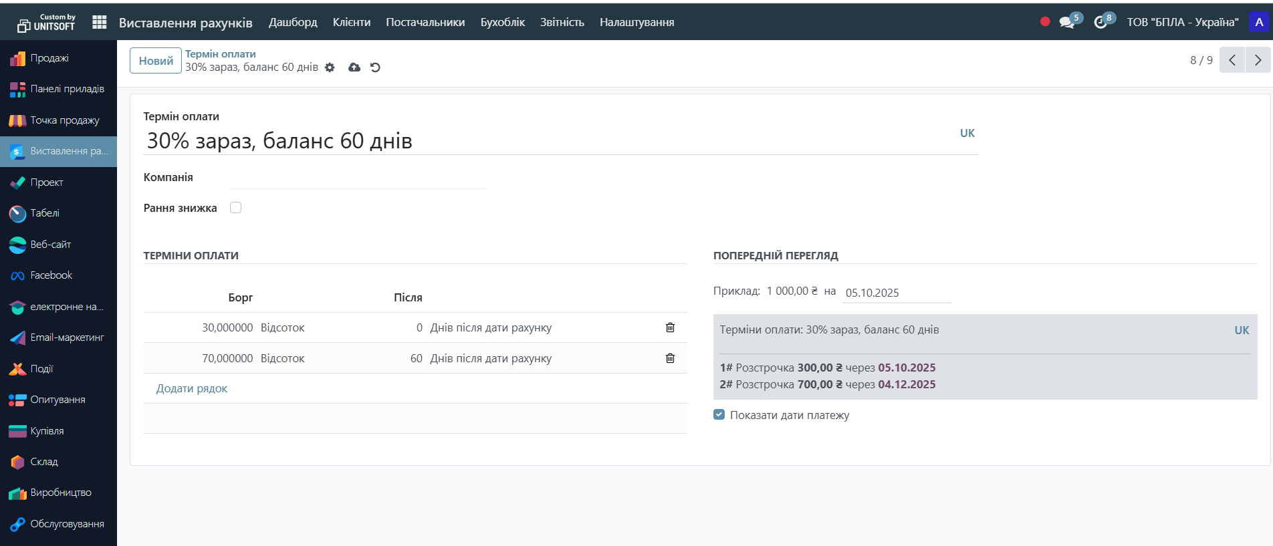This screenshot has height=546, width=1273.
Task: Delete the 70% payment term row
Action: [670, 358]
